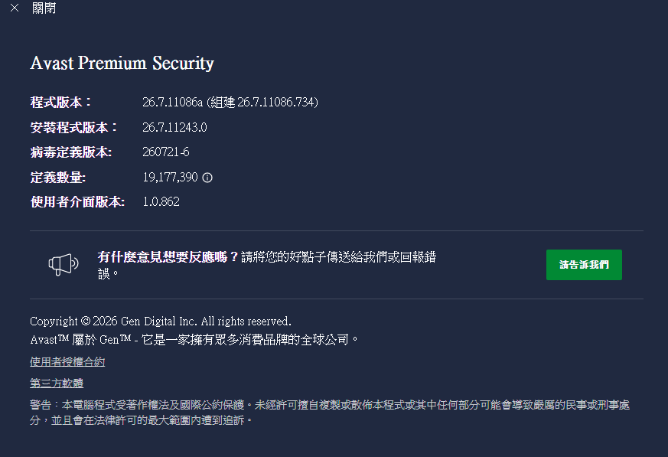Click the definitions count 19,177,390
This screenshot has height=457, width=668.
point(171,178)
